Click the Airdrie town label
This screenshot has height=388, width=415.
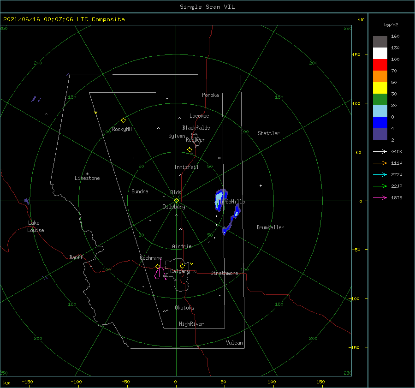182,246
